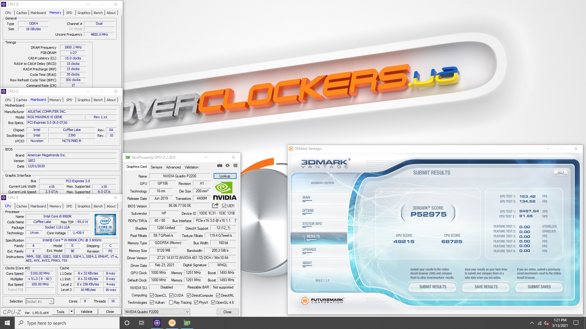The image size is (586, 329).
Task: Click the 3DMark Vantage title bar icon
Action: [291, 149]
